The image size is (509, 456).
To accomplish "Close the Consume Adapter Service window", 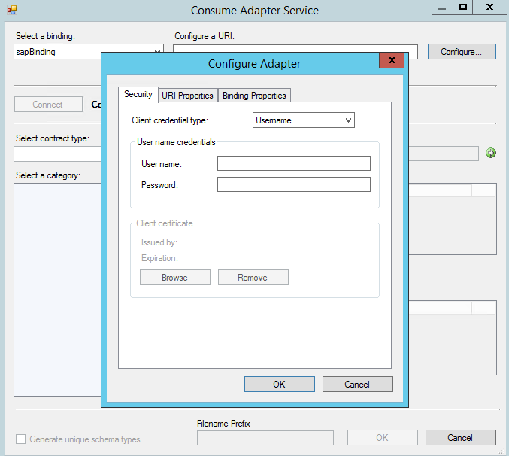I will 489,7.
